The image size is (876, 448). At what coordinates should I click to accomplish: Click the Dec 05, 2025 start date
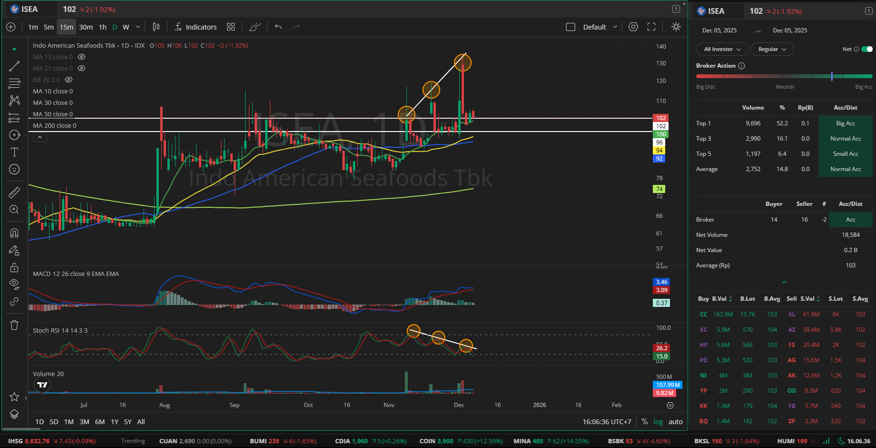click(x=719, y=31)
